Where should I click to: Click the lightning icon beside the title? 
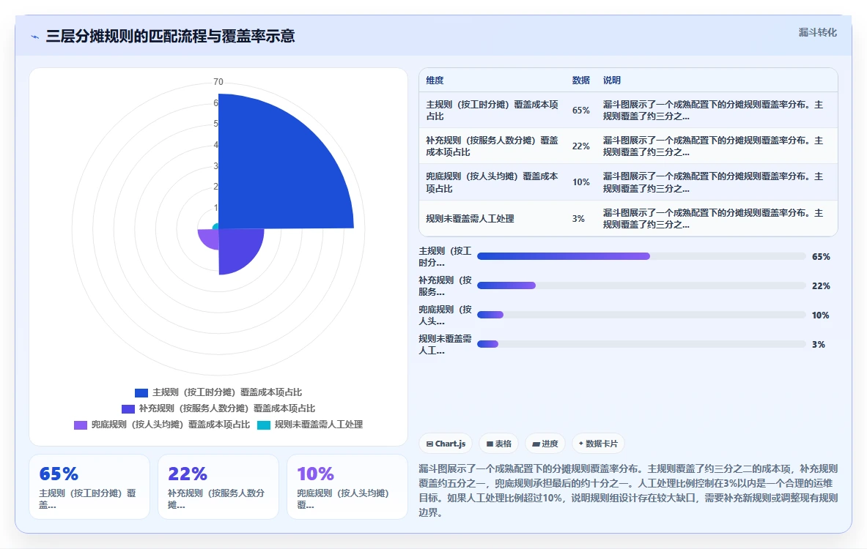[35, 37]
